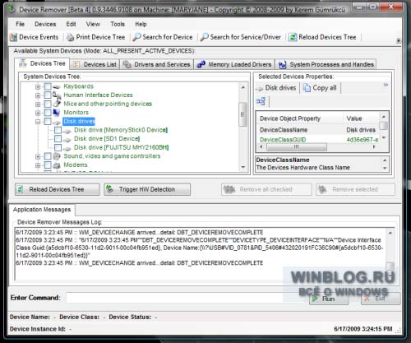Expand the Monitors tree node

(x=38, y=113)
